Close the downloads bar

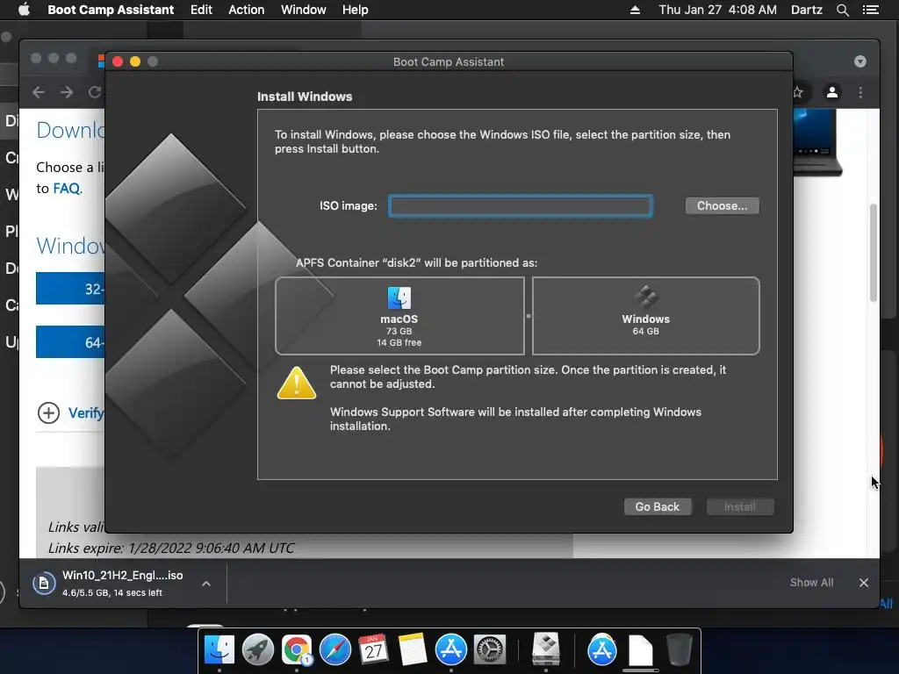pyautogui.click(x=864, y=583)
